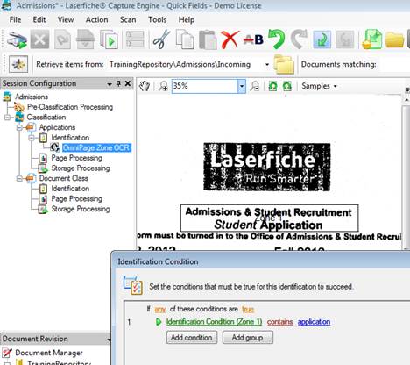Collapse the Classification tree node
Image resolution: width=410 pixels, height=365 pixels.
pos(7,118)
